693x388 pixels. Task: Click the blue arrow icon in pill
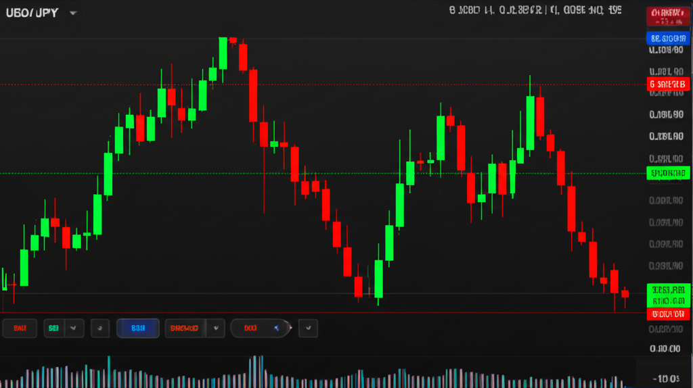pyautogui.click(x=276, y=329)
